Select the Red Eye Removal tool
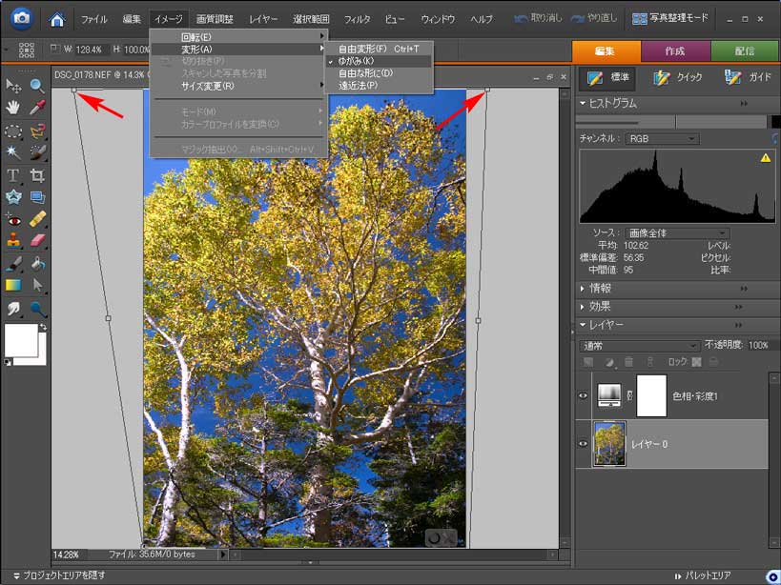The width and height of the screenshot is (781, 585). pyautogui.click(x=13, y=219)
